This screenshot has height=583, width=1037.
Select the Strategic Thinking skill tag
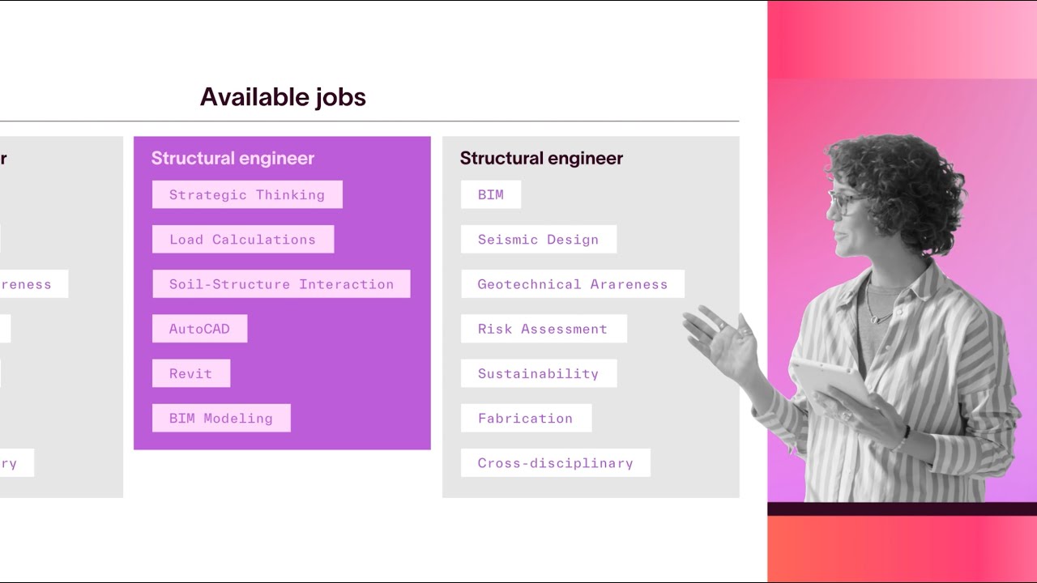pos(247,194)
